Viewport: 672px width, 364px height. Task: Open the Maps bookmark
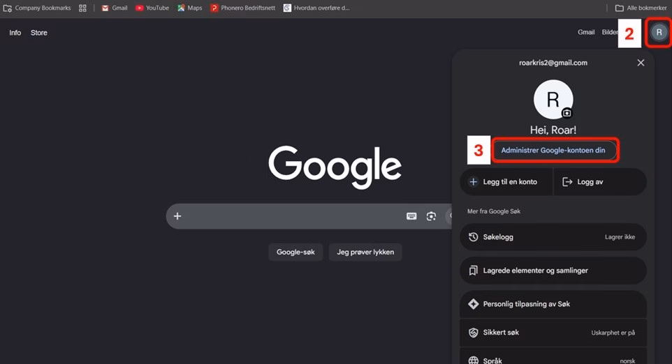click(x=190, y=8)
